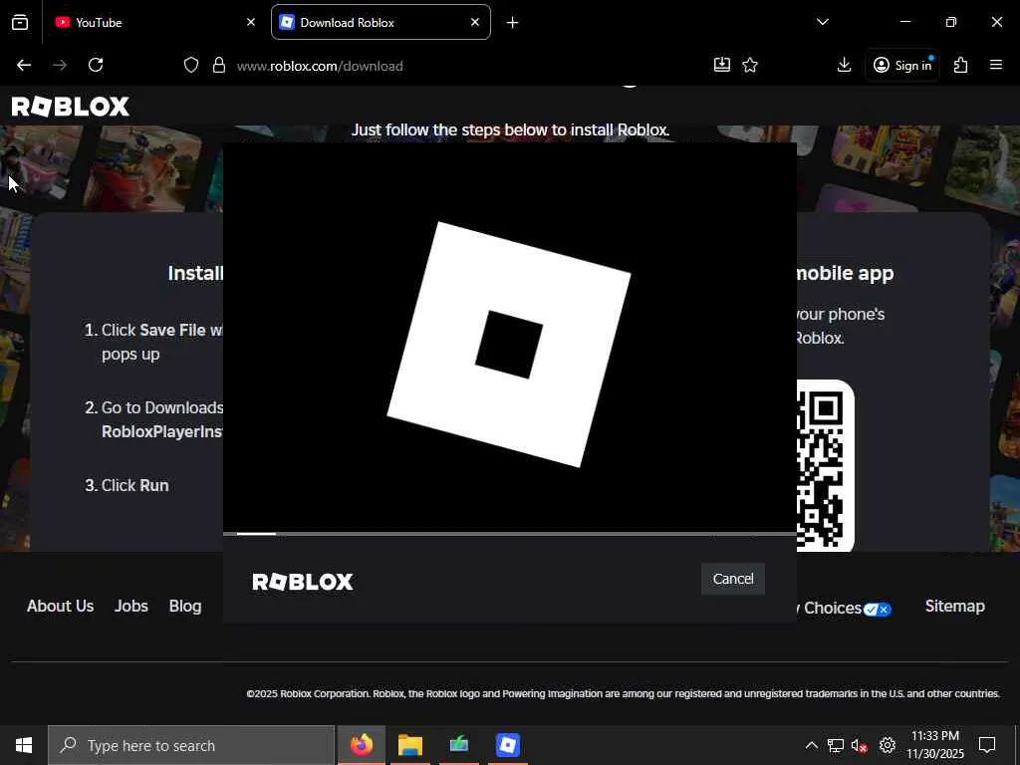
Task: Open the network status tray icon
Action: pos(836,745)
